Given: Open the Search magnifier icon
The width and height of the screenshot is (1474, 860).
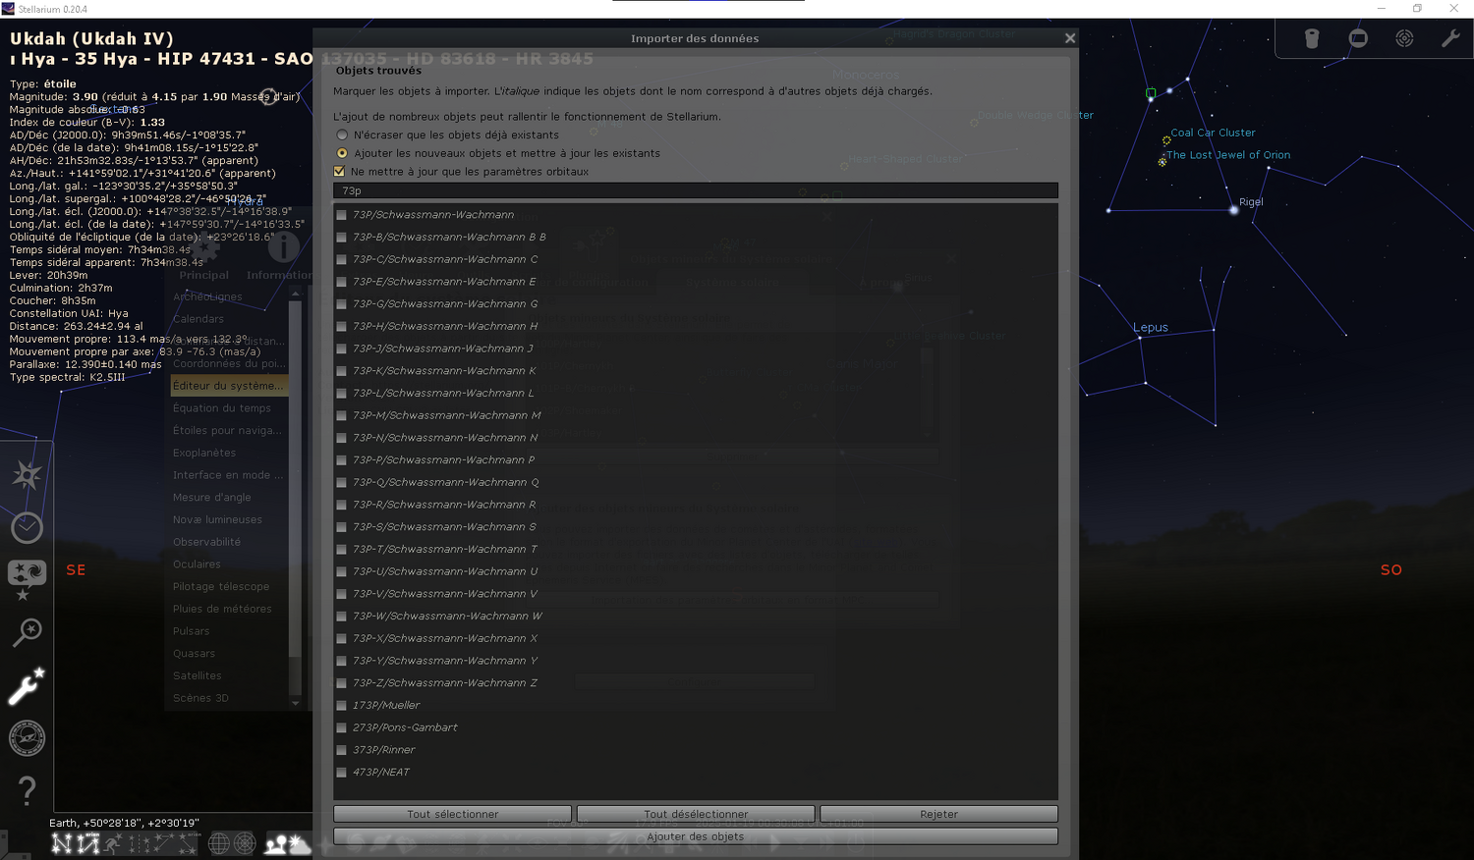Looking at the screenshot, I should tap(27, 632).
